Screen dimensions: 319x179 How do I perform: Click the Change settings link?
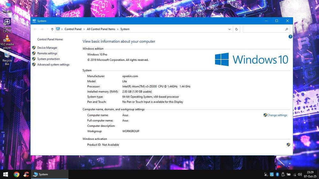coord(277,115)
